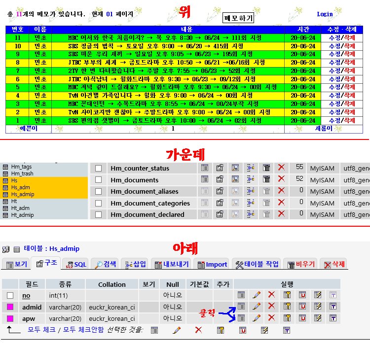Select Hm_trash table in sidebar

click(22, 173)
